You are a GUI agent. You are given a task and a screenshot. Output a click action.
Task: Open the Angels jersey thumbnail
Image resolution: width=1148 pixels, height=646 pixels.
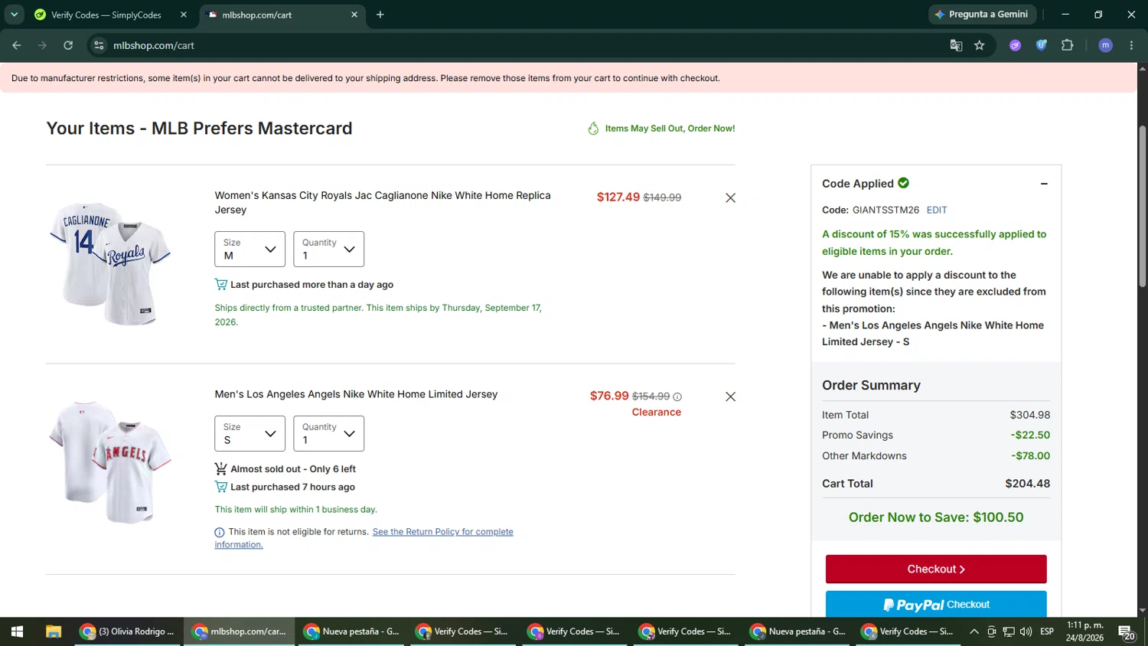[110, 463]
